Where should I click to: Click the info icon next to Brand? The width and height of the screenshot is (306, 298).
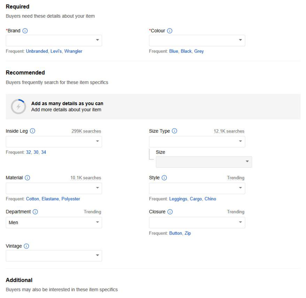[x=25, y=31]
